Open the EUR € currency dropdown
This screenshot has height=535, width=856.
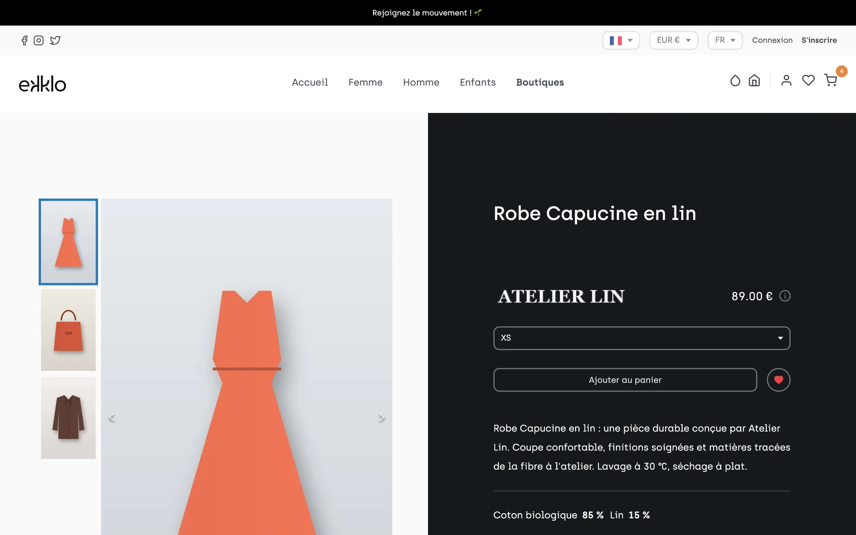pyautogui.click(x=674, y=40)
